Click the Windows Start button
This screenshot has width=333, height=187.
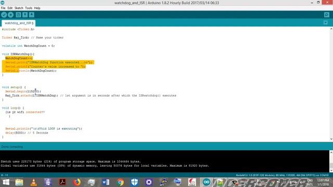pyautogui.click(x=6, y=182)
